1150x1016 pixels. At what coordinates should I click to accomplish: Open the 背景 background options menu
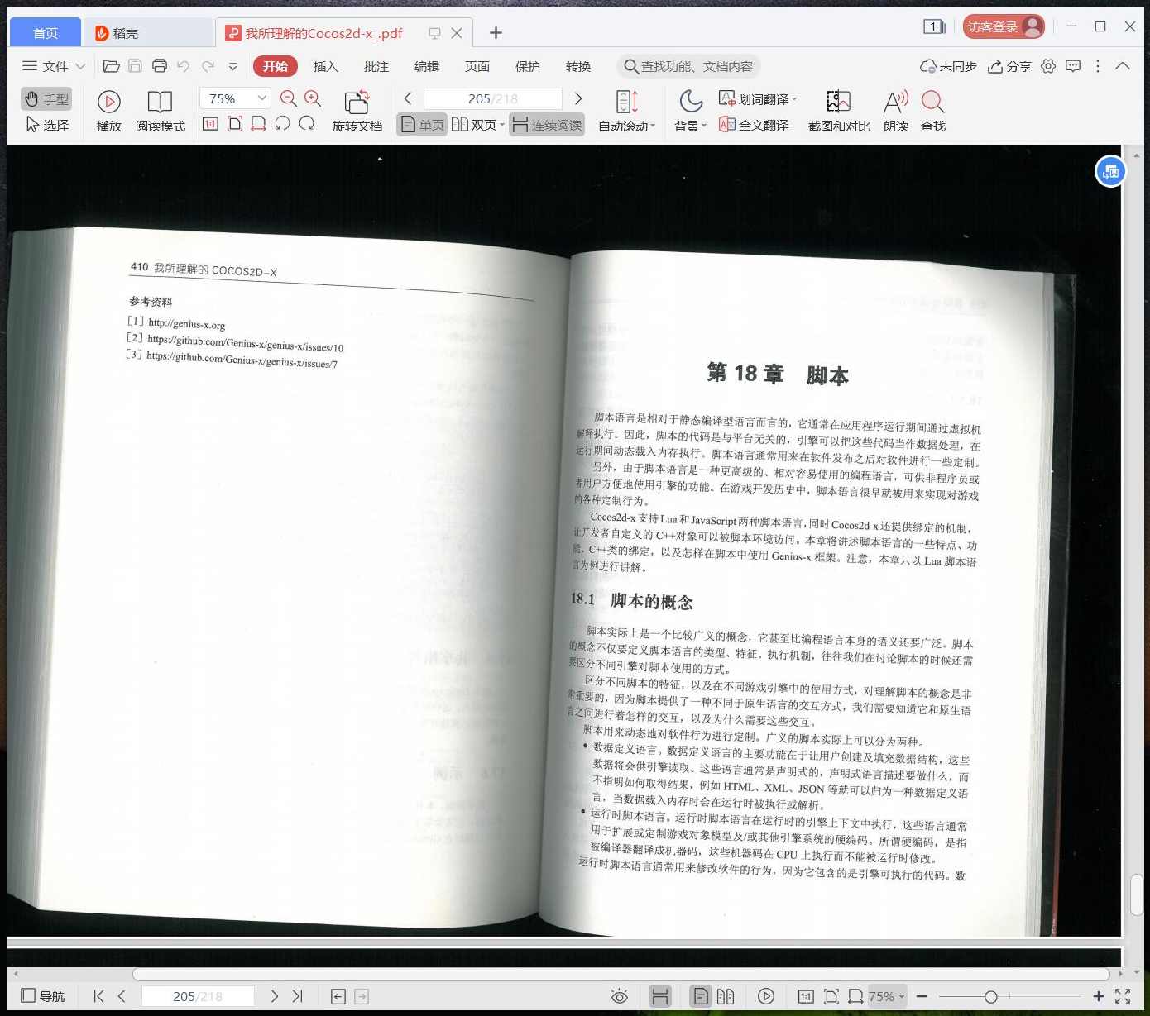click(x=689, y=125)
